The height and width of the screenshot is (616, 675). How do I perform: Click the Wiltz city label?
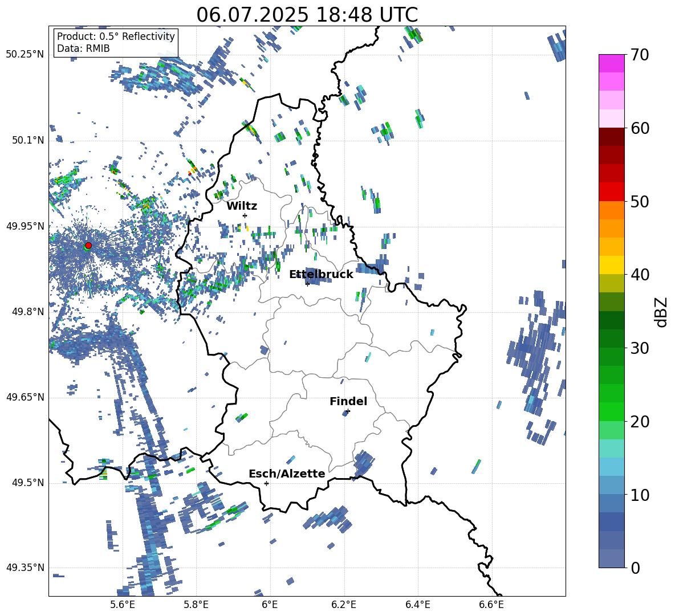point(242,206)
